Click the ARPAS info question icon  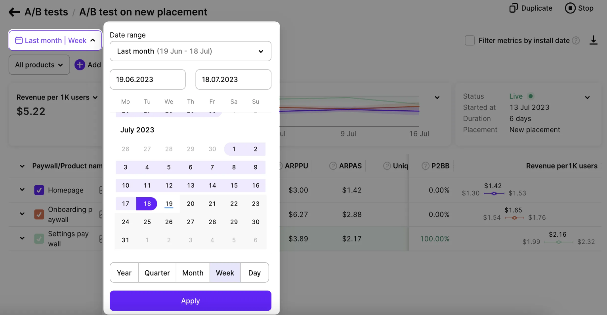pos(333,166)
